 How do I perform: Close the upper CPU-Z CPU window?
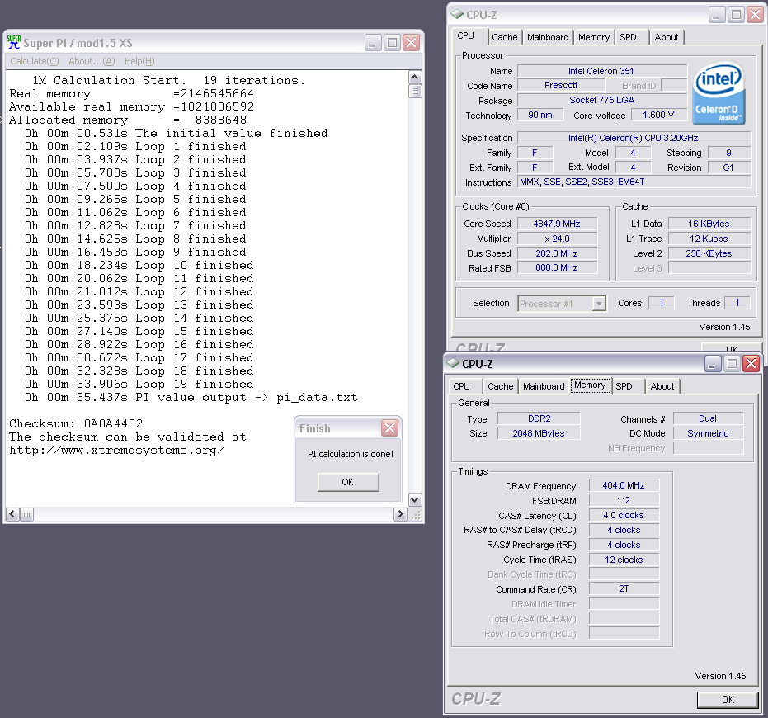point(756,15)
